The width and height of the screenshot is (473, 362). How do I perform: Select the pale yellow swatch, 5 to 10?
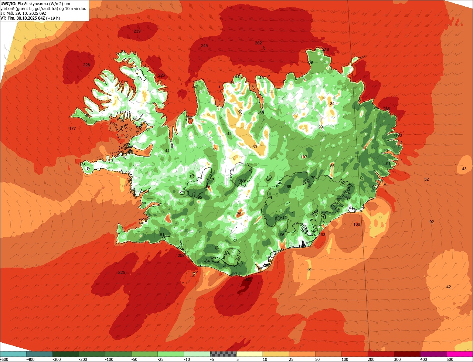coord(249,354)
